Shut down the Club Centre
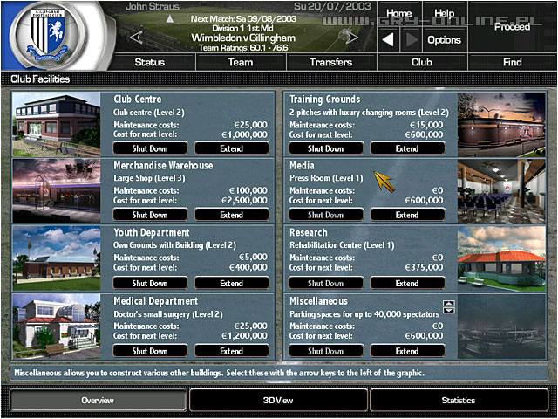 (x=150, y=148)
